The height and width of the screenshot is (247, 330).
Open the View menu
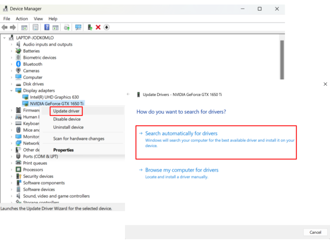point(38,19)
